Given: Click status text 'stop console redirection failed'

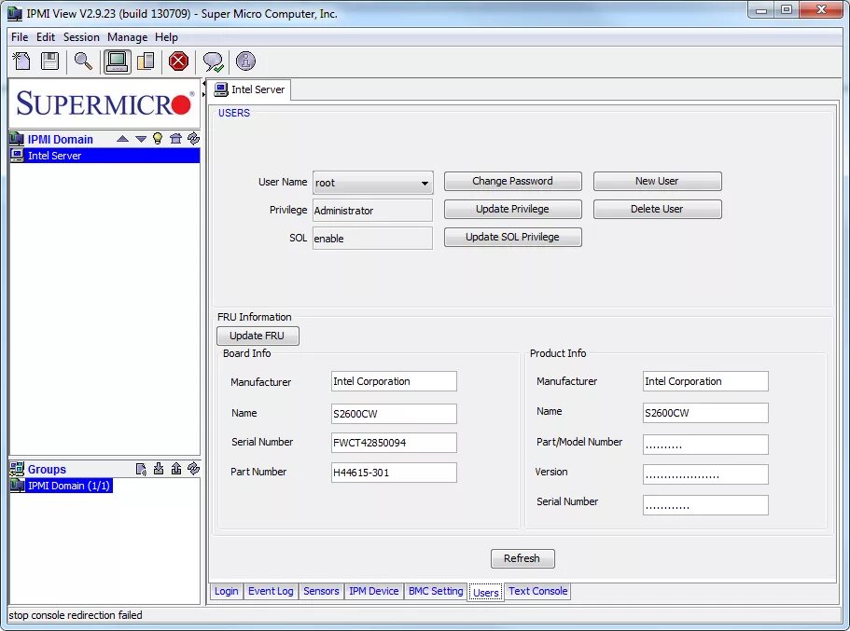Looking at the screenshot, I should [x=76, y=615].
